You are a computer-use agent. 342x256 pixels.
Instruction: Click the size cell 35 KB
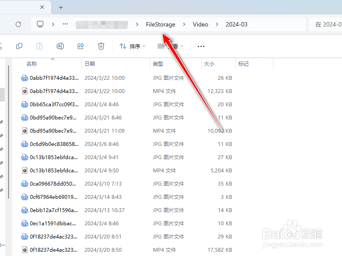click(225, 183)
